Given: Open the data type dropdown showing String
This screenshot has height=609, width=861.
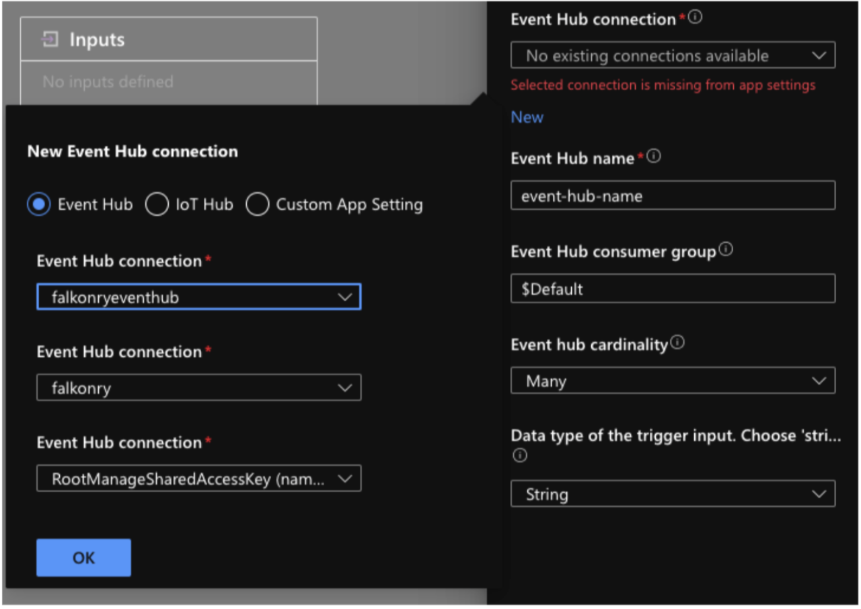Looking at the screenshot, I should point(673,494).
